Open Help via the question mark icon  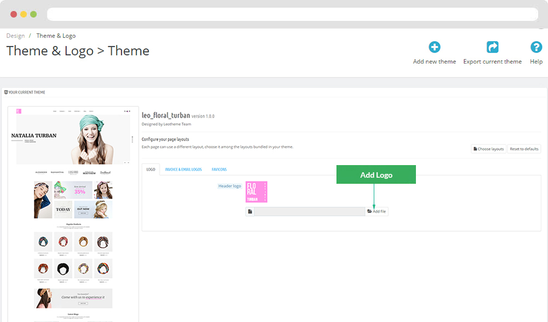pyautogui.click(x=536, y=47)
